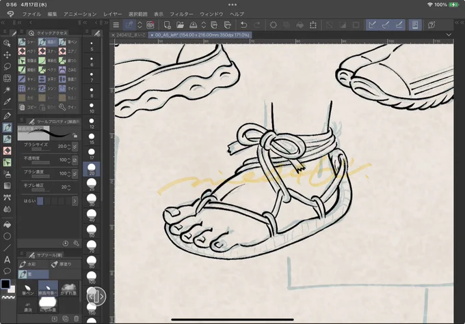465x324 pixels.
Task: Open the アニメーション menu
Action: (80, 14)
